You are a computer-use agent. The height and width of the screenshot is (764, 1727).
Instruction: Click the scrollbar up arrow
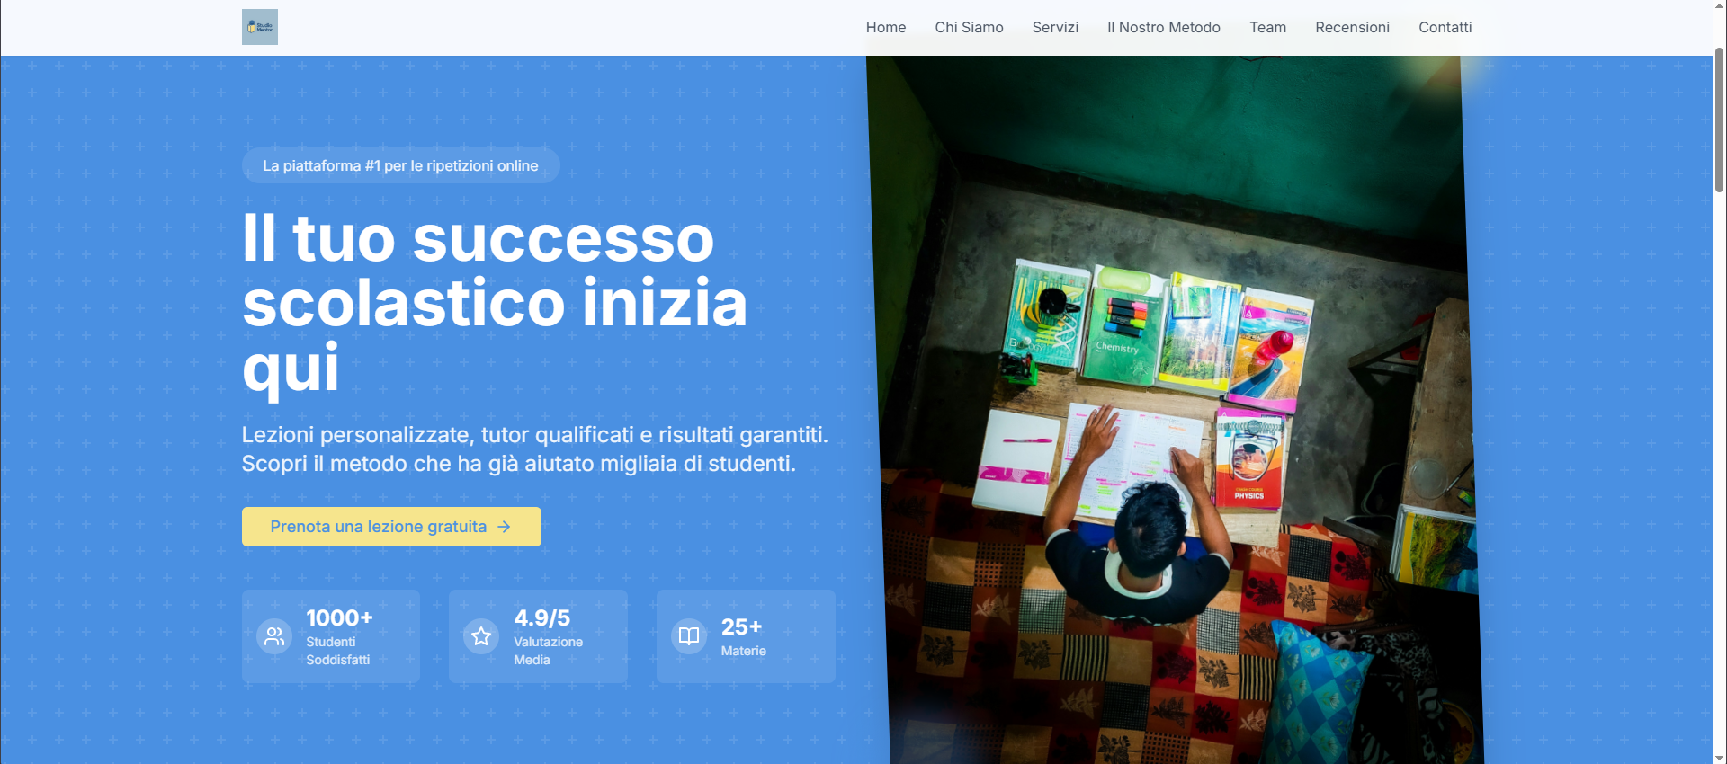pyautogui.click(x=1719, y=6)
